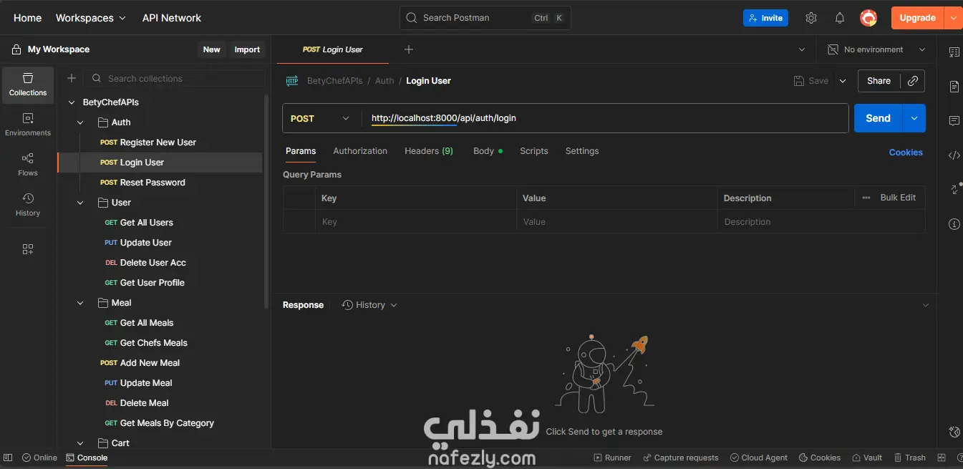Collapse the Auth folder

coord(80,122)
